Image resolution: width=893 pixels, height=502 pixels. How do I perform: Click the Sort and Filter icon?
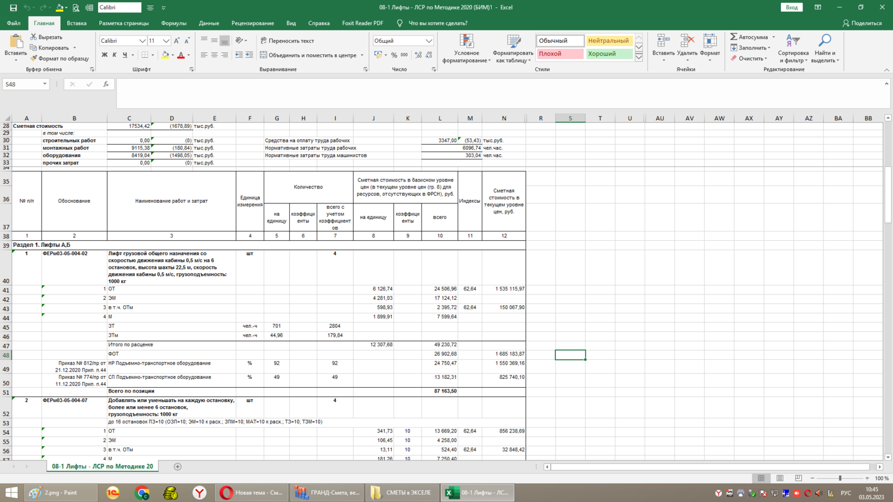pos(792,41)
